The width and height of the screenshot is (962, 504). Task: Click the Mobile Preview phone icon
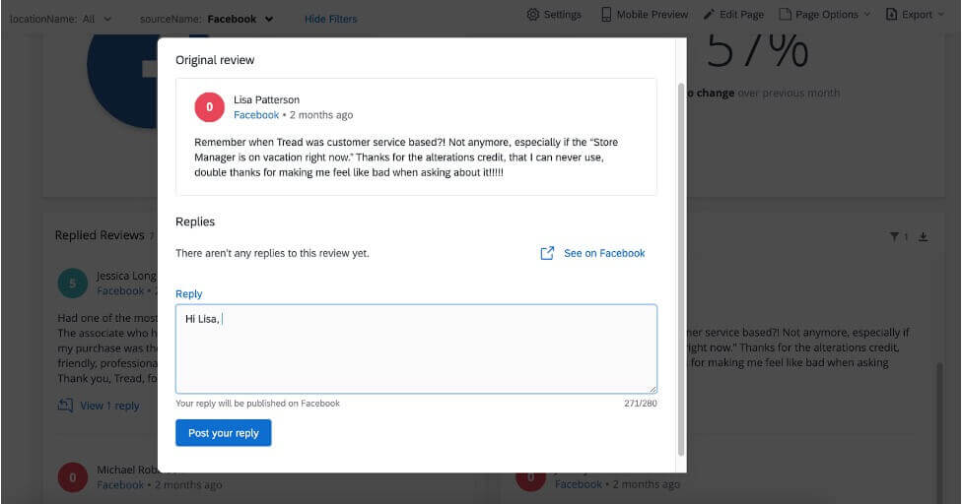[x=606, y=14]
